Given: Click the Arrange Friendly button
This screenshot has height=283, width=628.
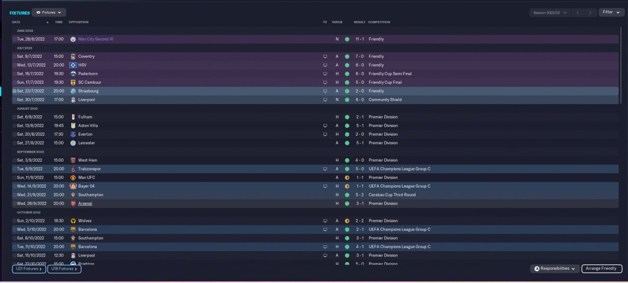Looking at the screenshot, I should click(602, 269).
